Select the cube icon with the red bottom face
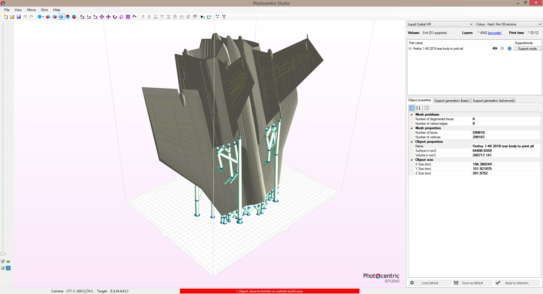This screenshot has width=543, height=294. [74, 17]
